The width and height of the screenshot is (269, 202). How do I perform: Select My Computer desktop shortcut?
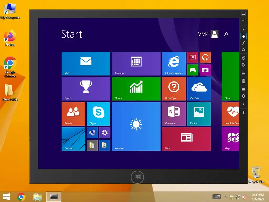tap(10, 11)
